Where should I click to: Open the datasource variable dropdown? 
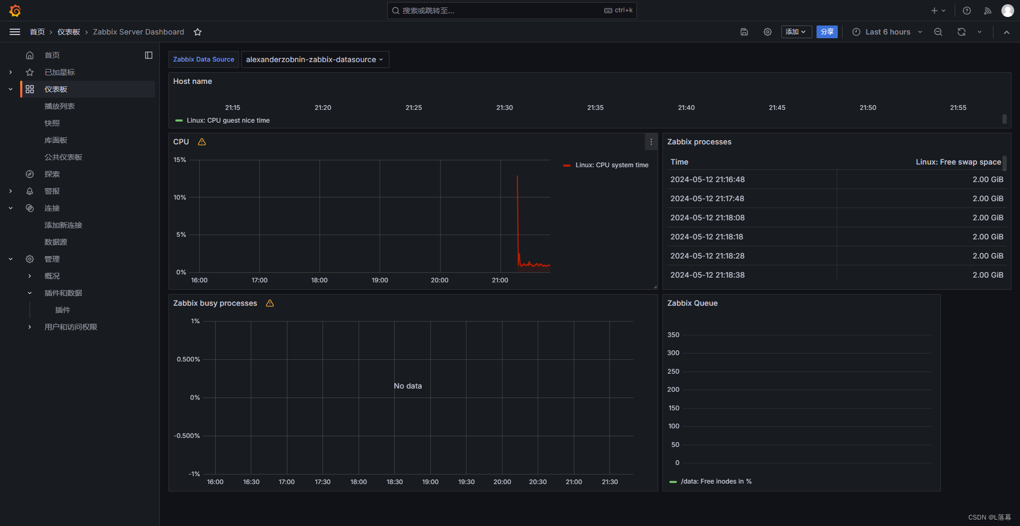[x=315, y=59]
